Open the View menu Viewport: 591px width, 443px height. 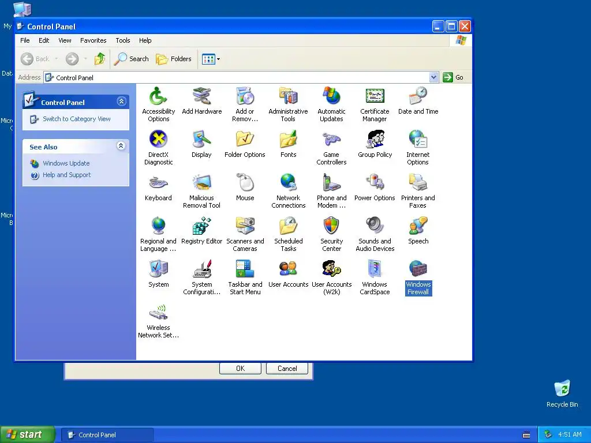point(65,40)
